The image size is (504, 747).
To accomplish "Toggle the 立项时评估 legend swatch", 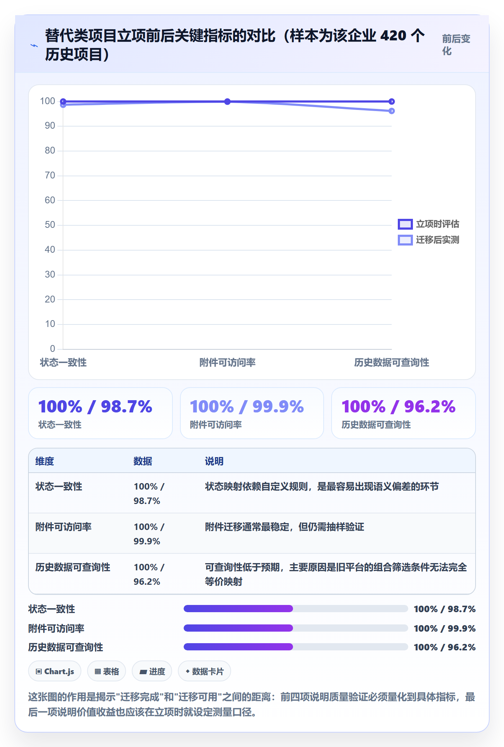I will [405, 224].
